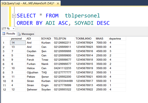Close the SQLQuery1.sql tab
Screen dimensions: 148x103
(x=58, y=3)
